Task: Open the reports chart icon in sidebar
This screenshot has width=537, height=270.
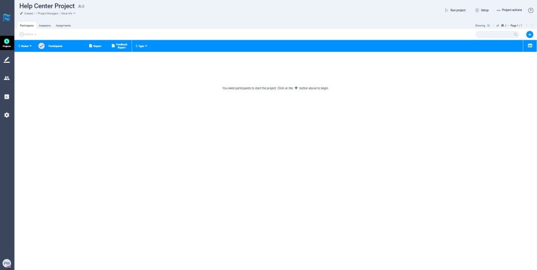Action: point(7,97)
